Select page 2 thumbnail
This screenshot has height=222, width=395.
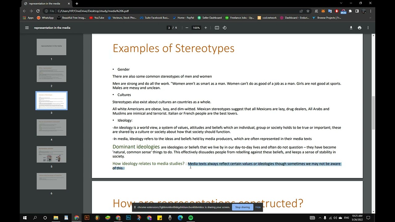[52, 74]
